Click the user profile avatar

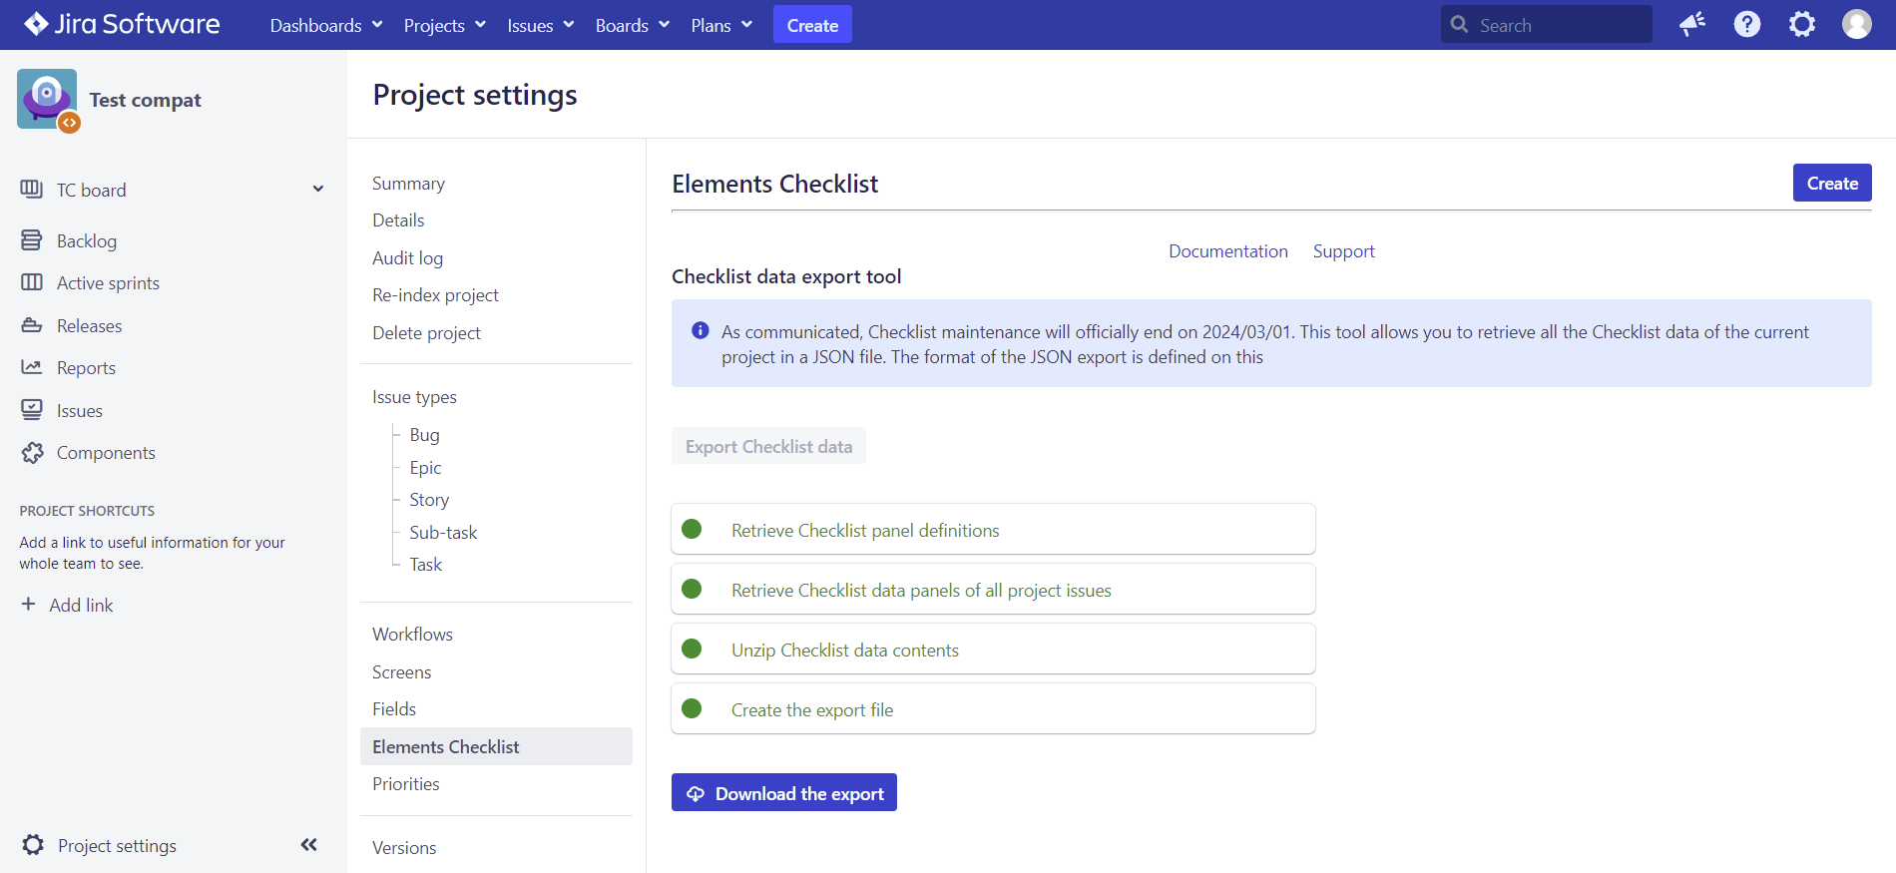point(1856,24)
